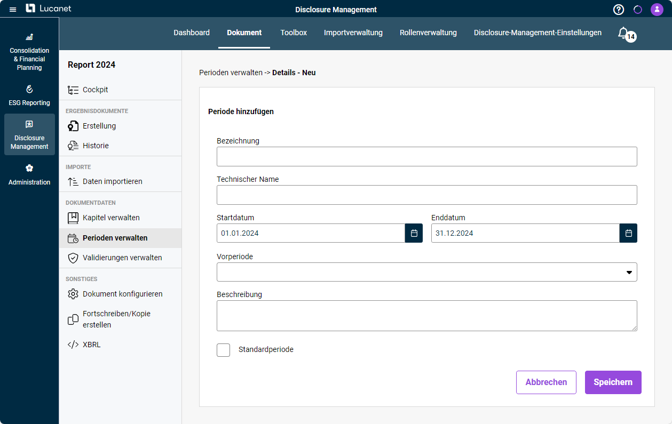Screen dimensions: 672x424
Task: Open notifications bell with 14 badge
Action: (x=627, y=34)
